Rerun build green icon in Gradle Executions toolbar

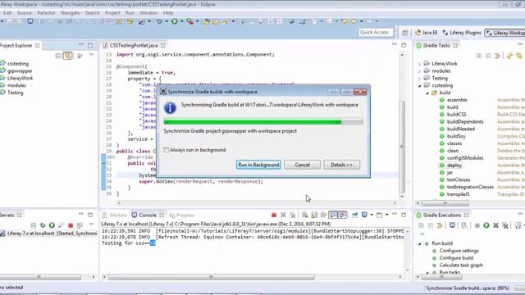(x=486, y=225)
